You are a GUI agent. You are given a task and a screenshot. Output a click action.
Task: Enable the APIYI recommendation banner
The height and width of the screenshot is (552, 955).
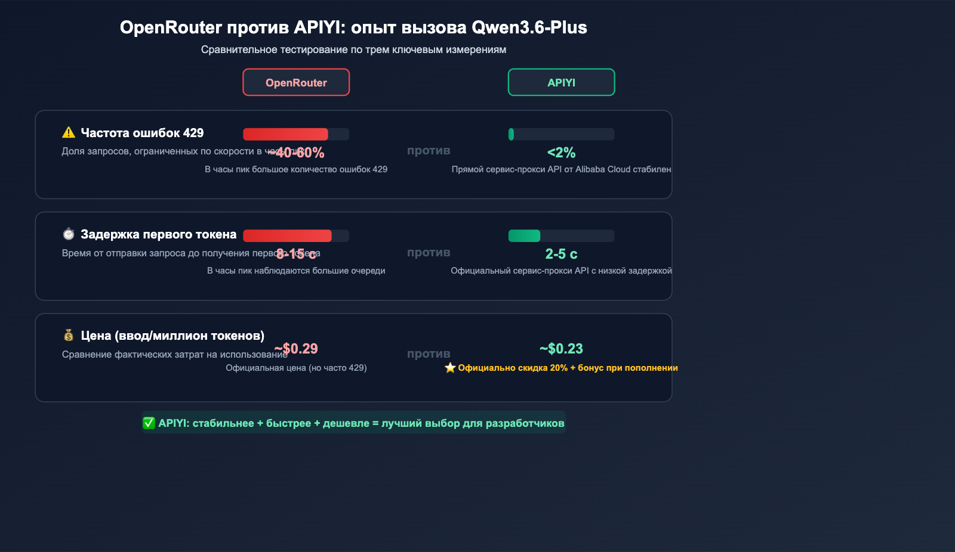coord(355,423)
